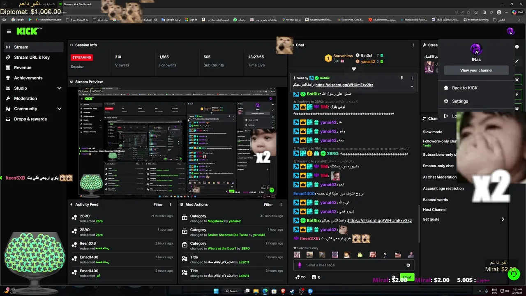Expand the Community sidebar section
Viewport: 526px width, 296px height.
[34, 109]
